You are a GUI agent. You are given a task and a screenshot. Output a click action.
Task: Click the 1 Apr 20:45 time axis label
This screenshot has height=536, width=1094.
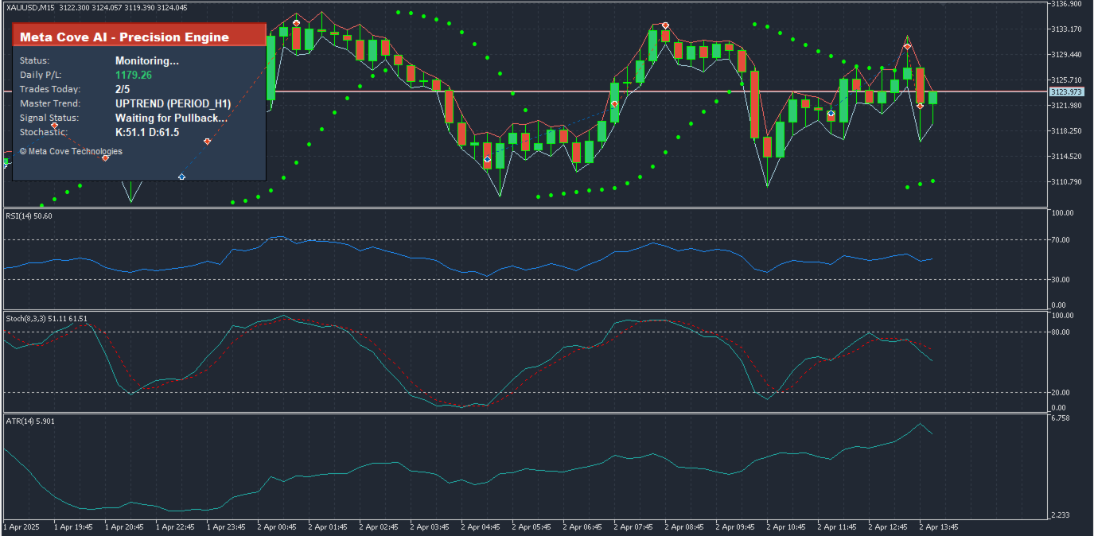pyautogui.click(x=124, y=526)
